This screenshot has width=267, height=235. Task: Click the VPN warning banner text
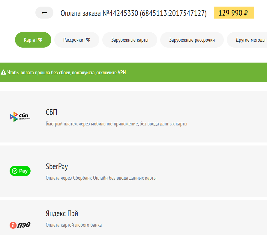pyautogui.click(x=67, y=72)
